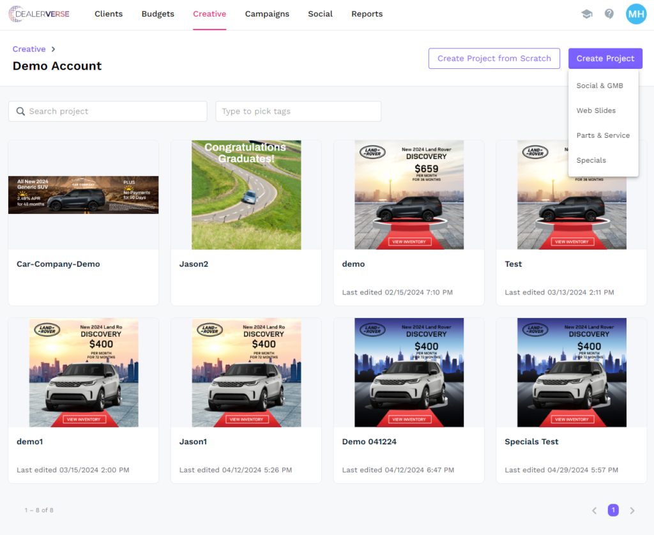Pick Parts & Service option

603,135
